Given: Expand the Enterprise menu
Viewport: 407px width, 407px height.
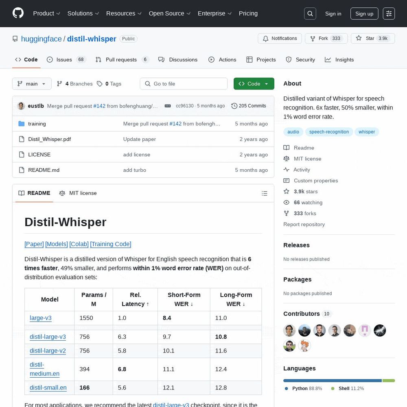Looking at the screenshot, I should [214, 13].
